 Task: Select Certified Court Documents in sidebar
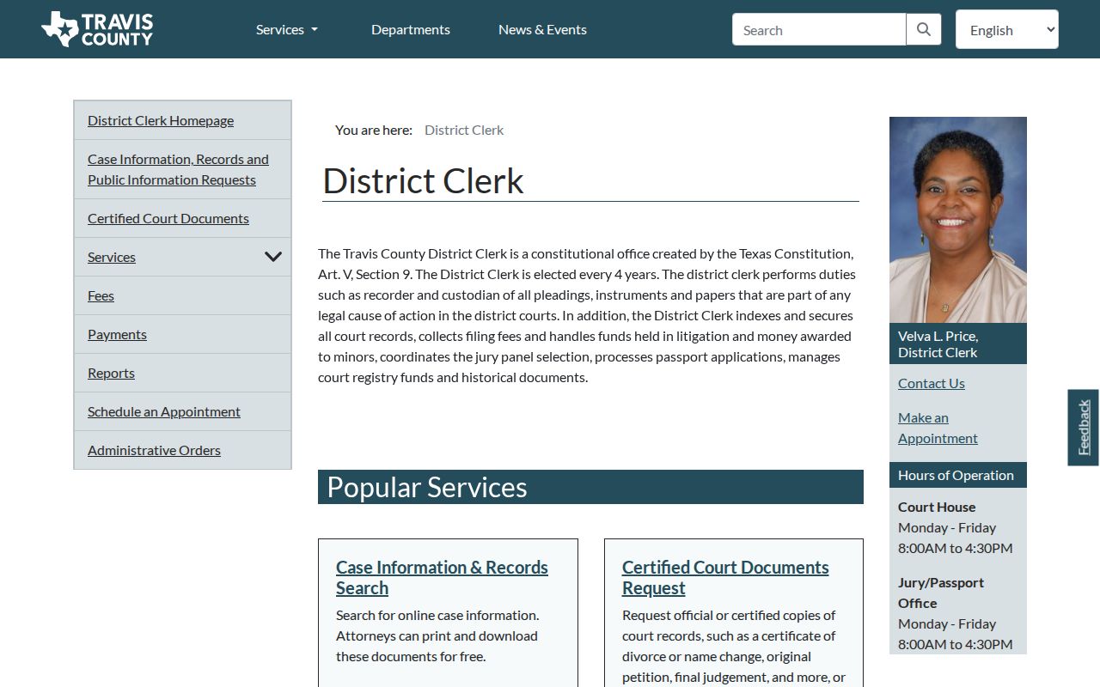tap(168, 218)
